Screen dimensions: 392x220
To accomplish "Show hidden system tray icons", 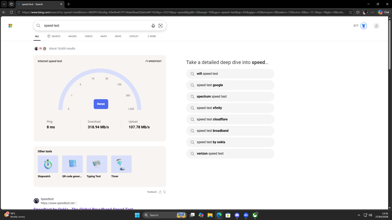I will point(359,215).
